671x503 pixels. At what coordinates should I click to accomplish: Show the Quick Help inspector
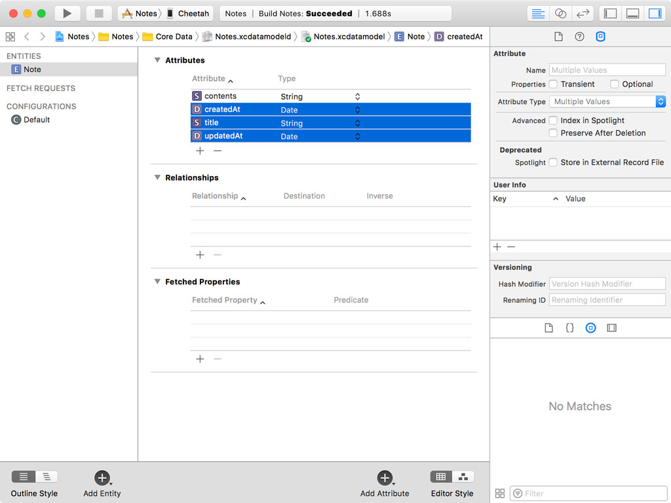[579, 37]
